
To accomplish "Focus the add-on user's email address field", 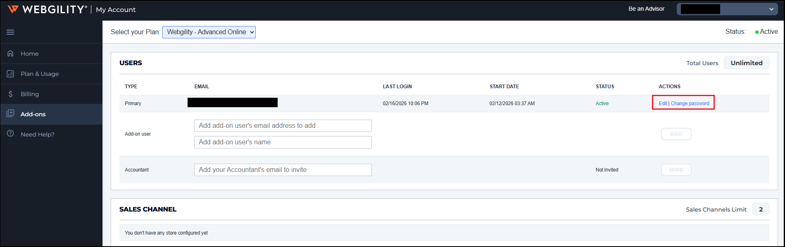I will click(283, 126).
